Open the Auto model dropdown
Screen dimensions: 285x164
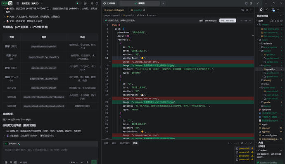coord(74,162)
